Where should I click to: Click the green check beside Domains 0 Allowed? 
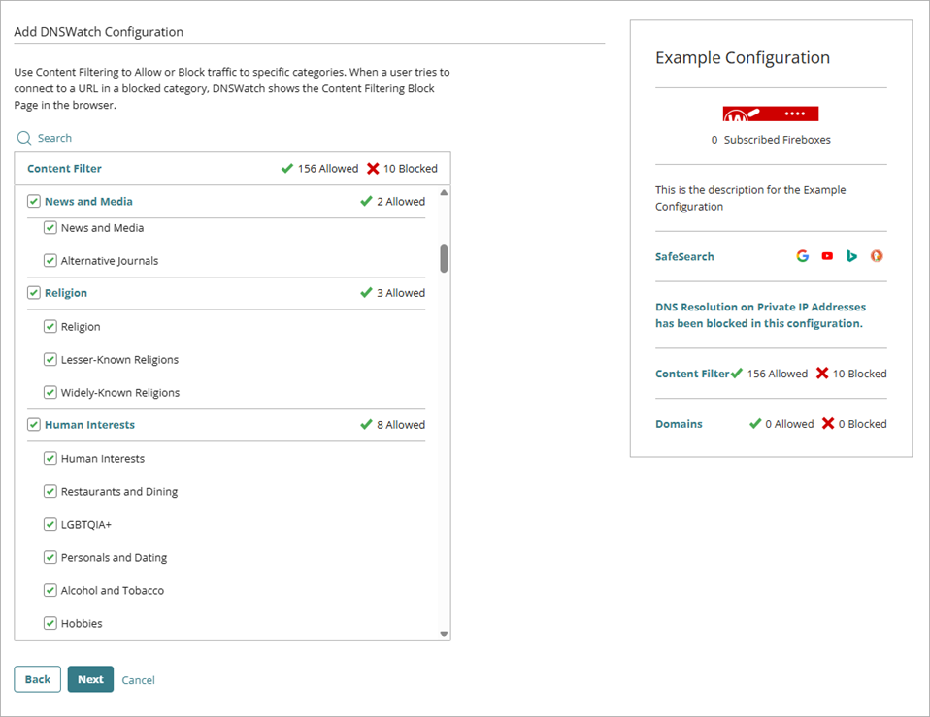click(x=755, y=424)
